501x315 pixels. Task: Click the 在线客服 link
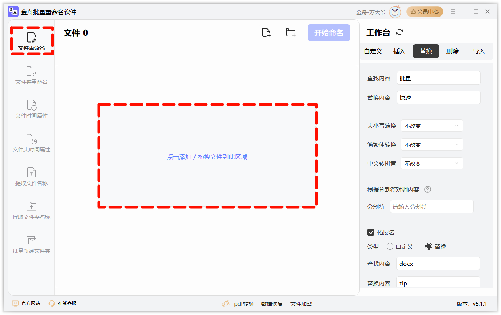click(x=63, y=303)
